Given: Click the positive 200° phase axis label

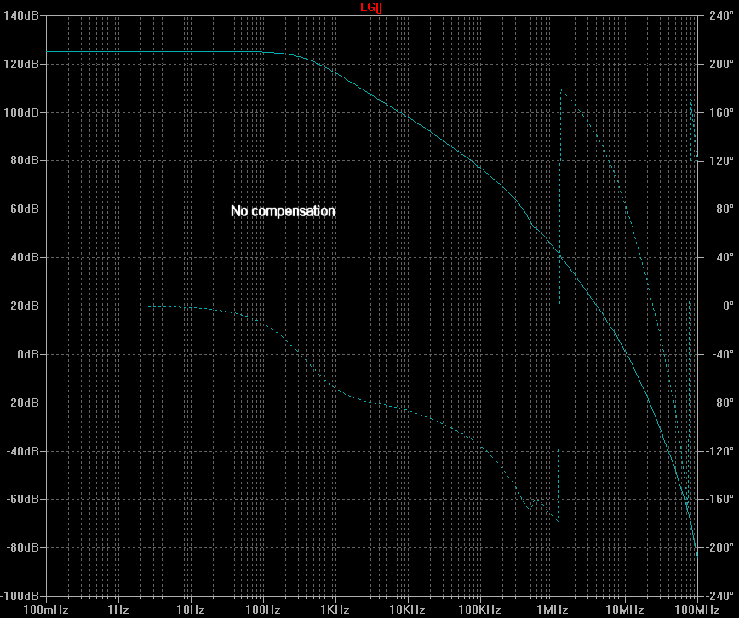Looking at the screenshot, I should coord(722,64).
